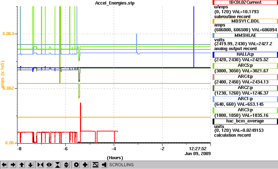Click the 'volts' units label

point(219,40)
